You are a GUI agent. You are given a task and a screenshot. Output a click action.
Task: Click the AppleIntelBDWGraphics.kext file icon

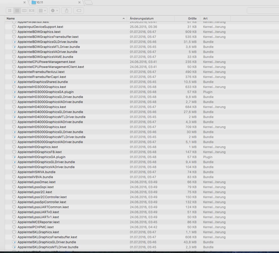click(14, 32)
